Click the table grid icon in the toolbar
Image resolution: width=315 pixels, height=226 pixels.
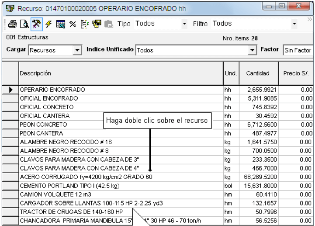60,24
